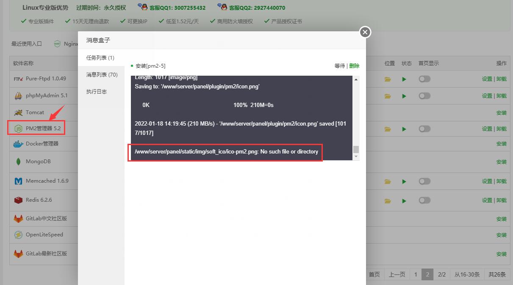Switch to 任务列表 (1) tab
The image size is (513, 285).
[x=101, y=58]
